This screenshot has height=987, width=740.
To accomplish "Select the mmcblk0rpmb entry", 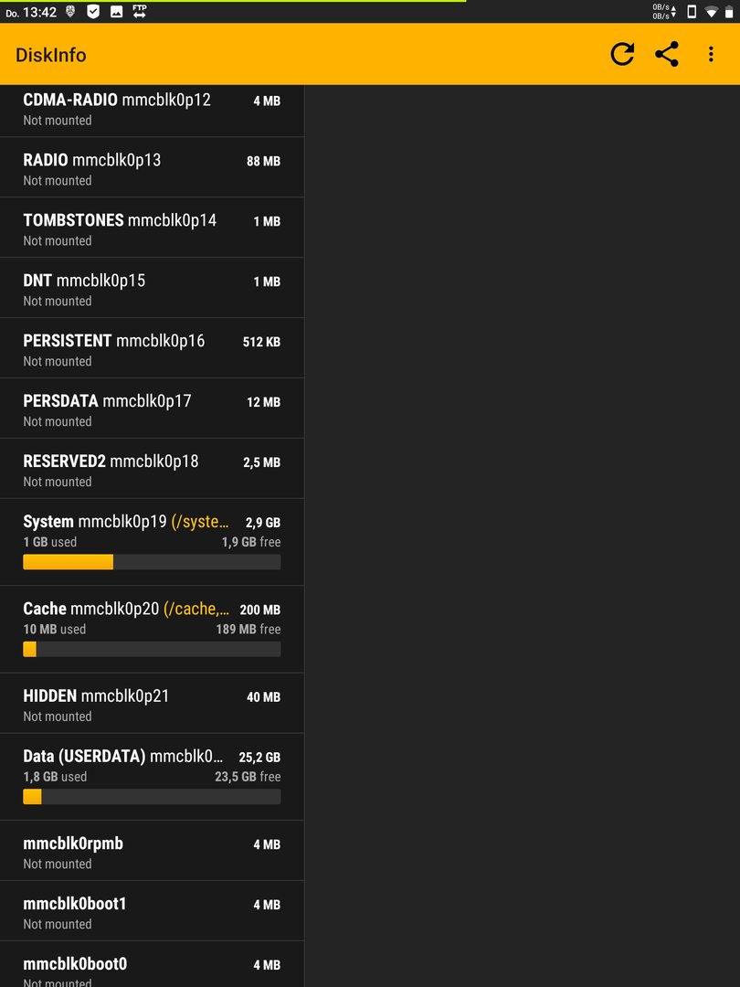I will pyautogui.click(x=152, y=851).
